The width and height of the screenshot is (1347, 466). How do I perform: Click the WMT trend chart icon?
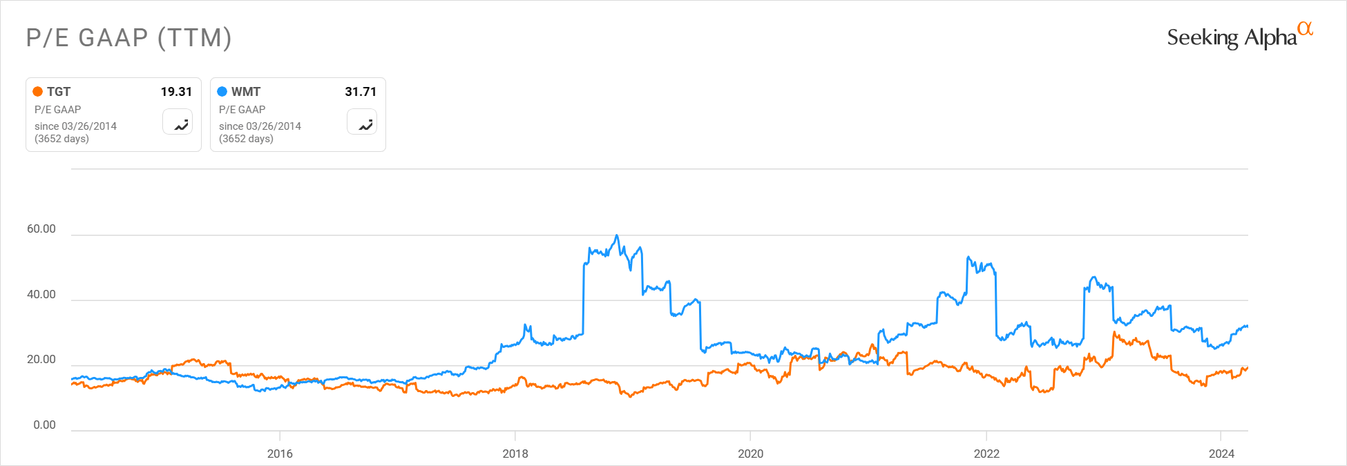pos(362,122)
